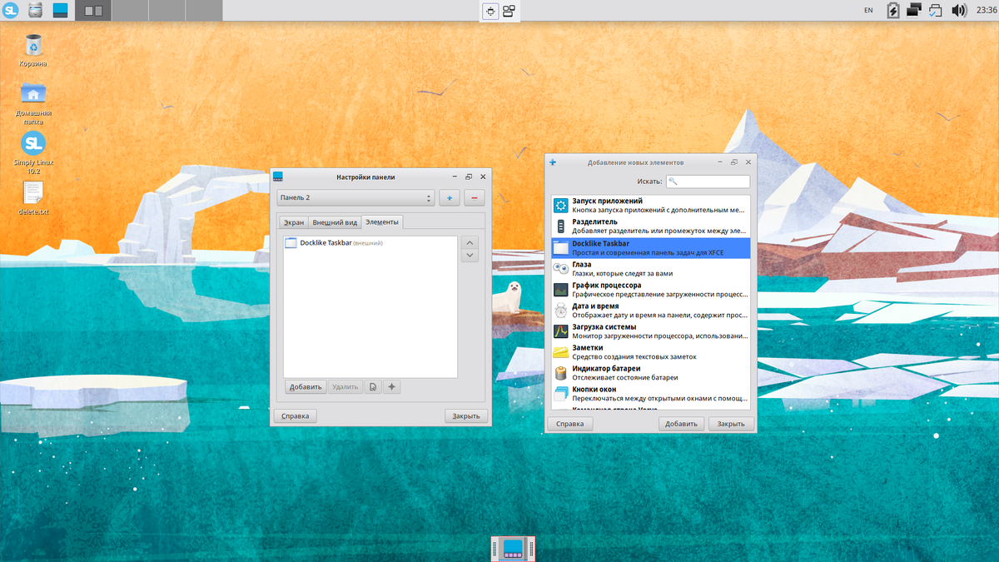The image size is (999, 562).
Task: Select Индикатор батареи plugin entry
Action: (651, 373)
